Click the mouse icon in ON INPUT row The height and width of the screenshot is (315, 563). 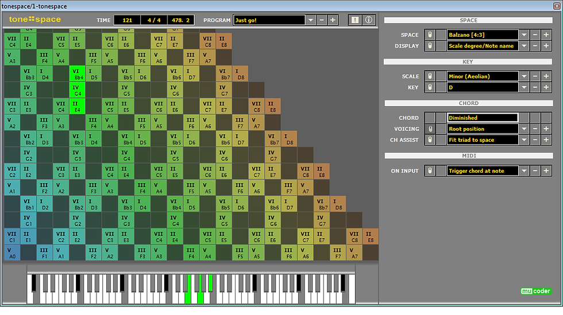430,171
